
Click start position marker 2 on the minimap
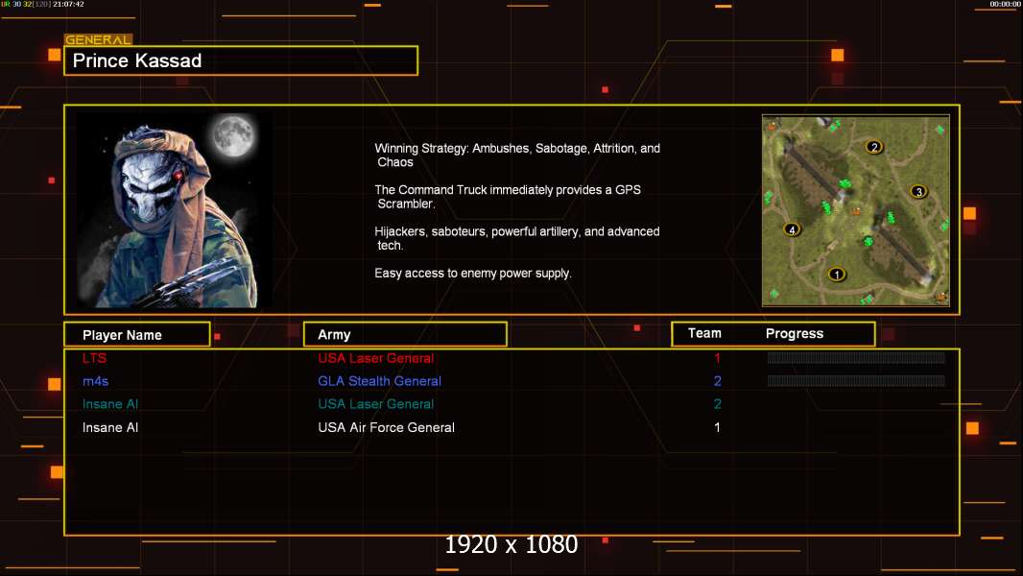click(x=874, y=147)
